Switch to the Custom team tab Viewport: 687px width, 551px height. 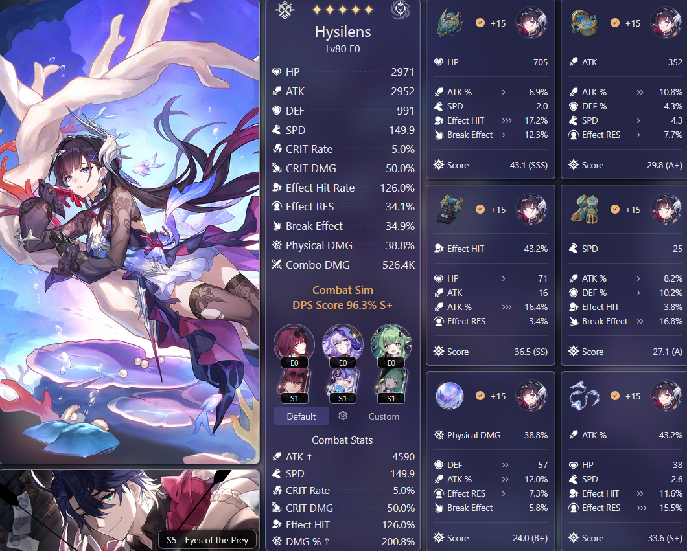384,416
